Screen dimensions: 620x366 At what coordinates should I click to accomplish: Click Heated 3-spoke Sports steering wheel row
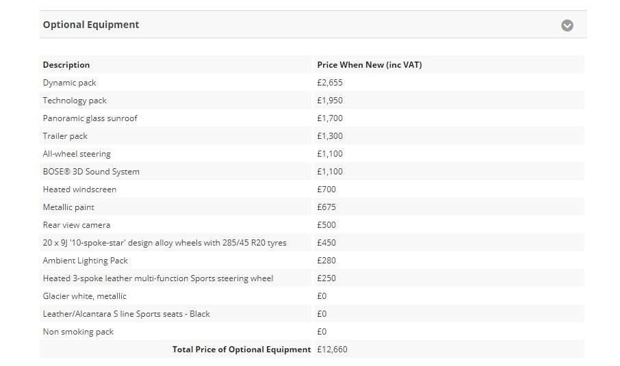click(x=312, y=278)
